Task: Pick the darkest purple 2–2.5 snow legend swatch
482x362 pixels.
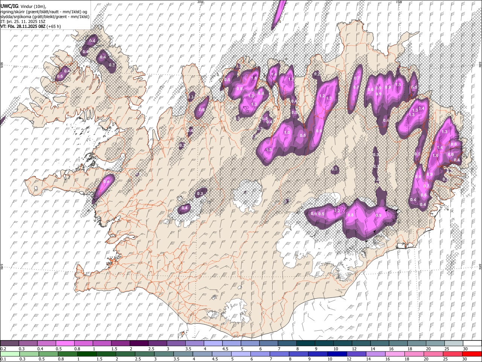Action: point(139,344)
